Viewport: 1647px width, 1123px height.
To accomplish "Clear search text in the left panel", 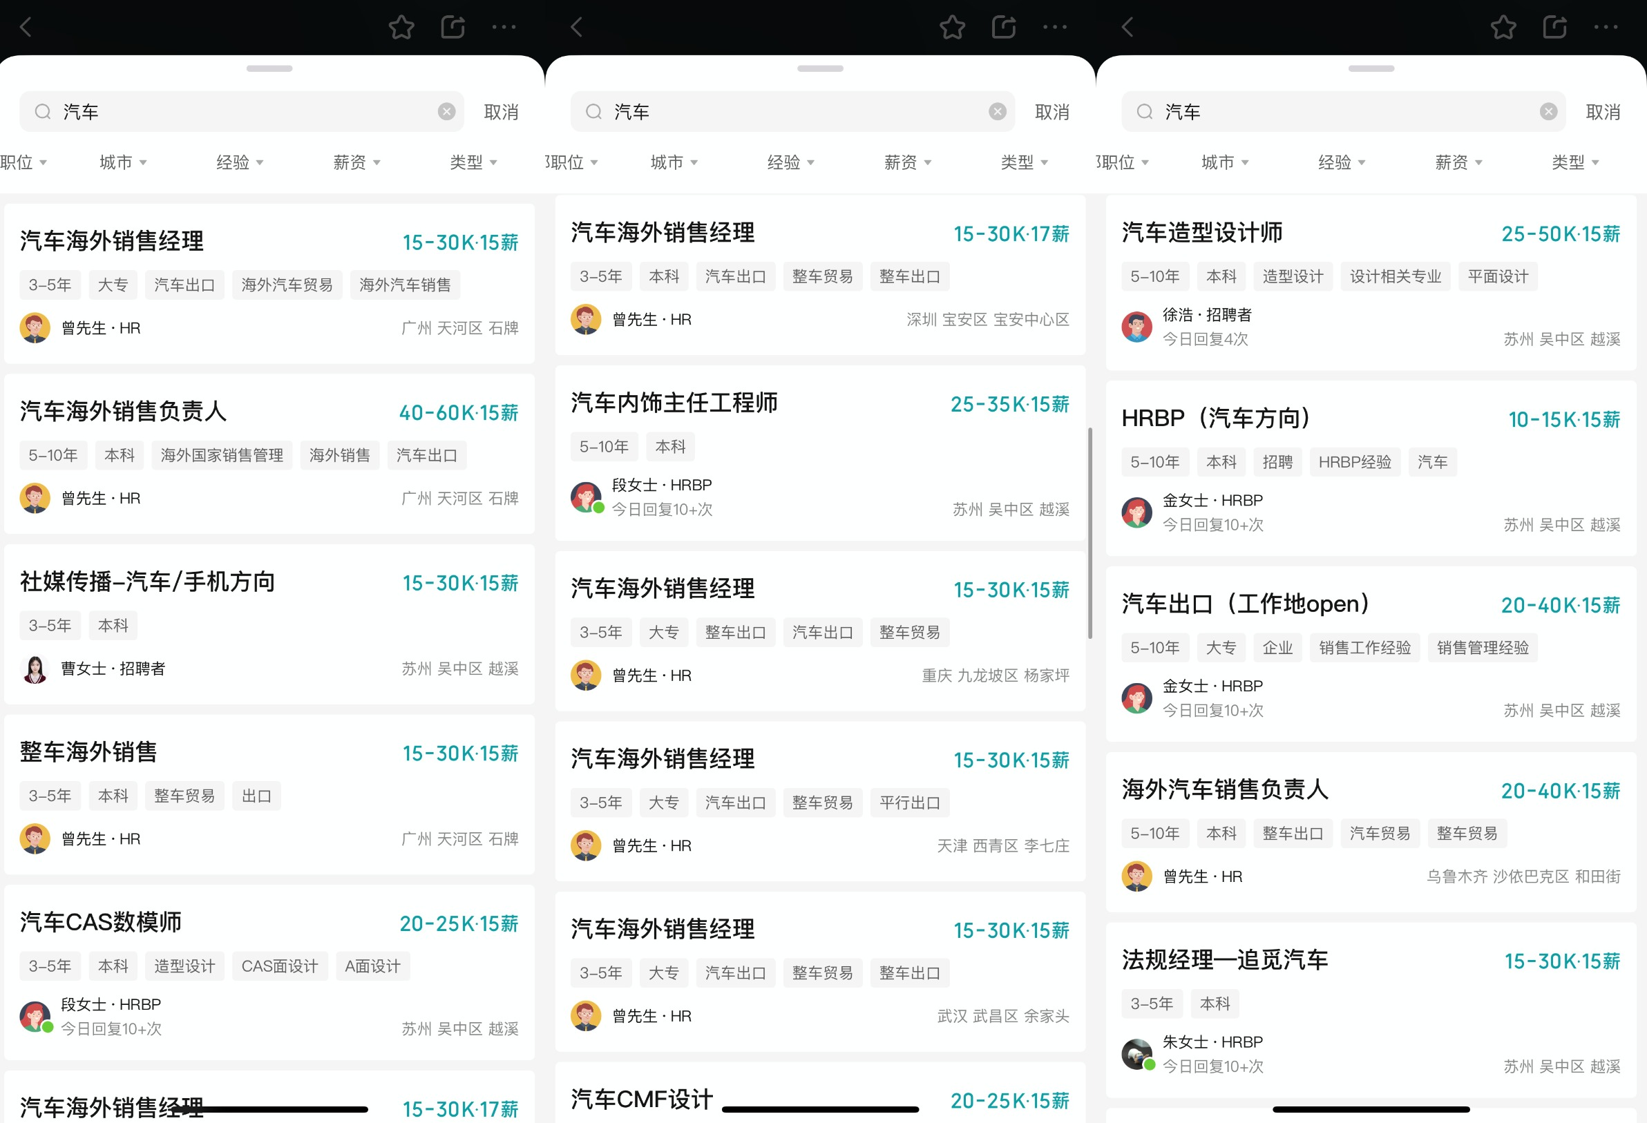I will 446,111.
